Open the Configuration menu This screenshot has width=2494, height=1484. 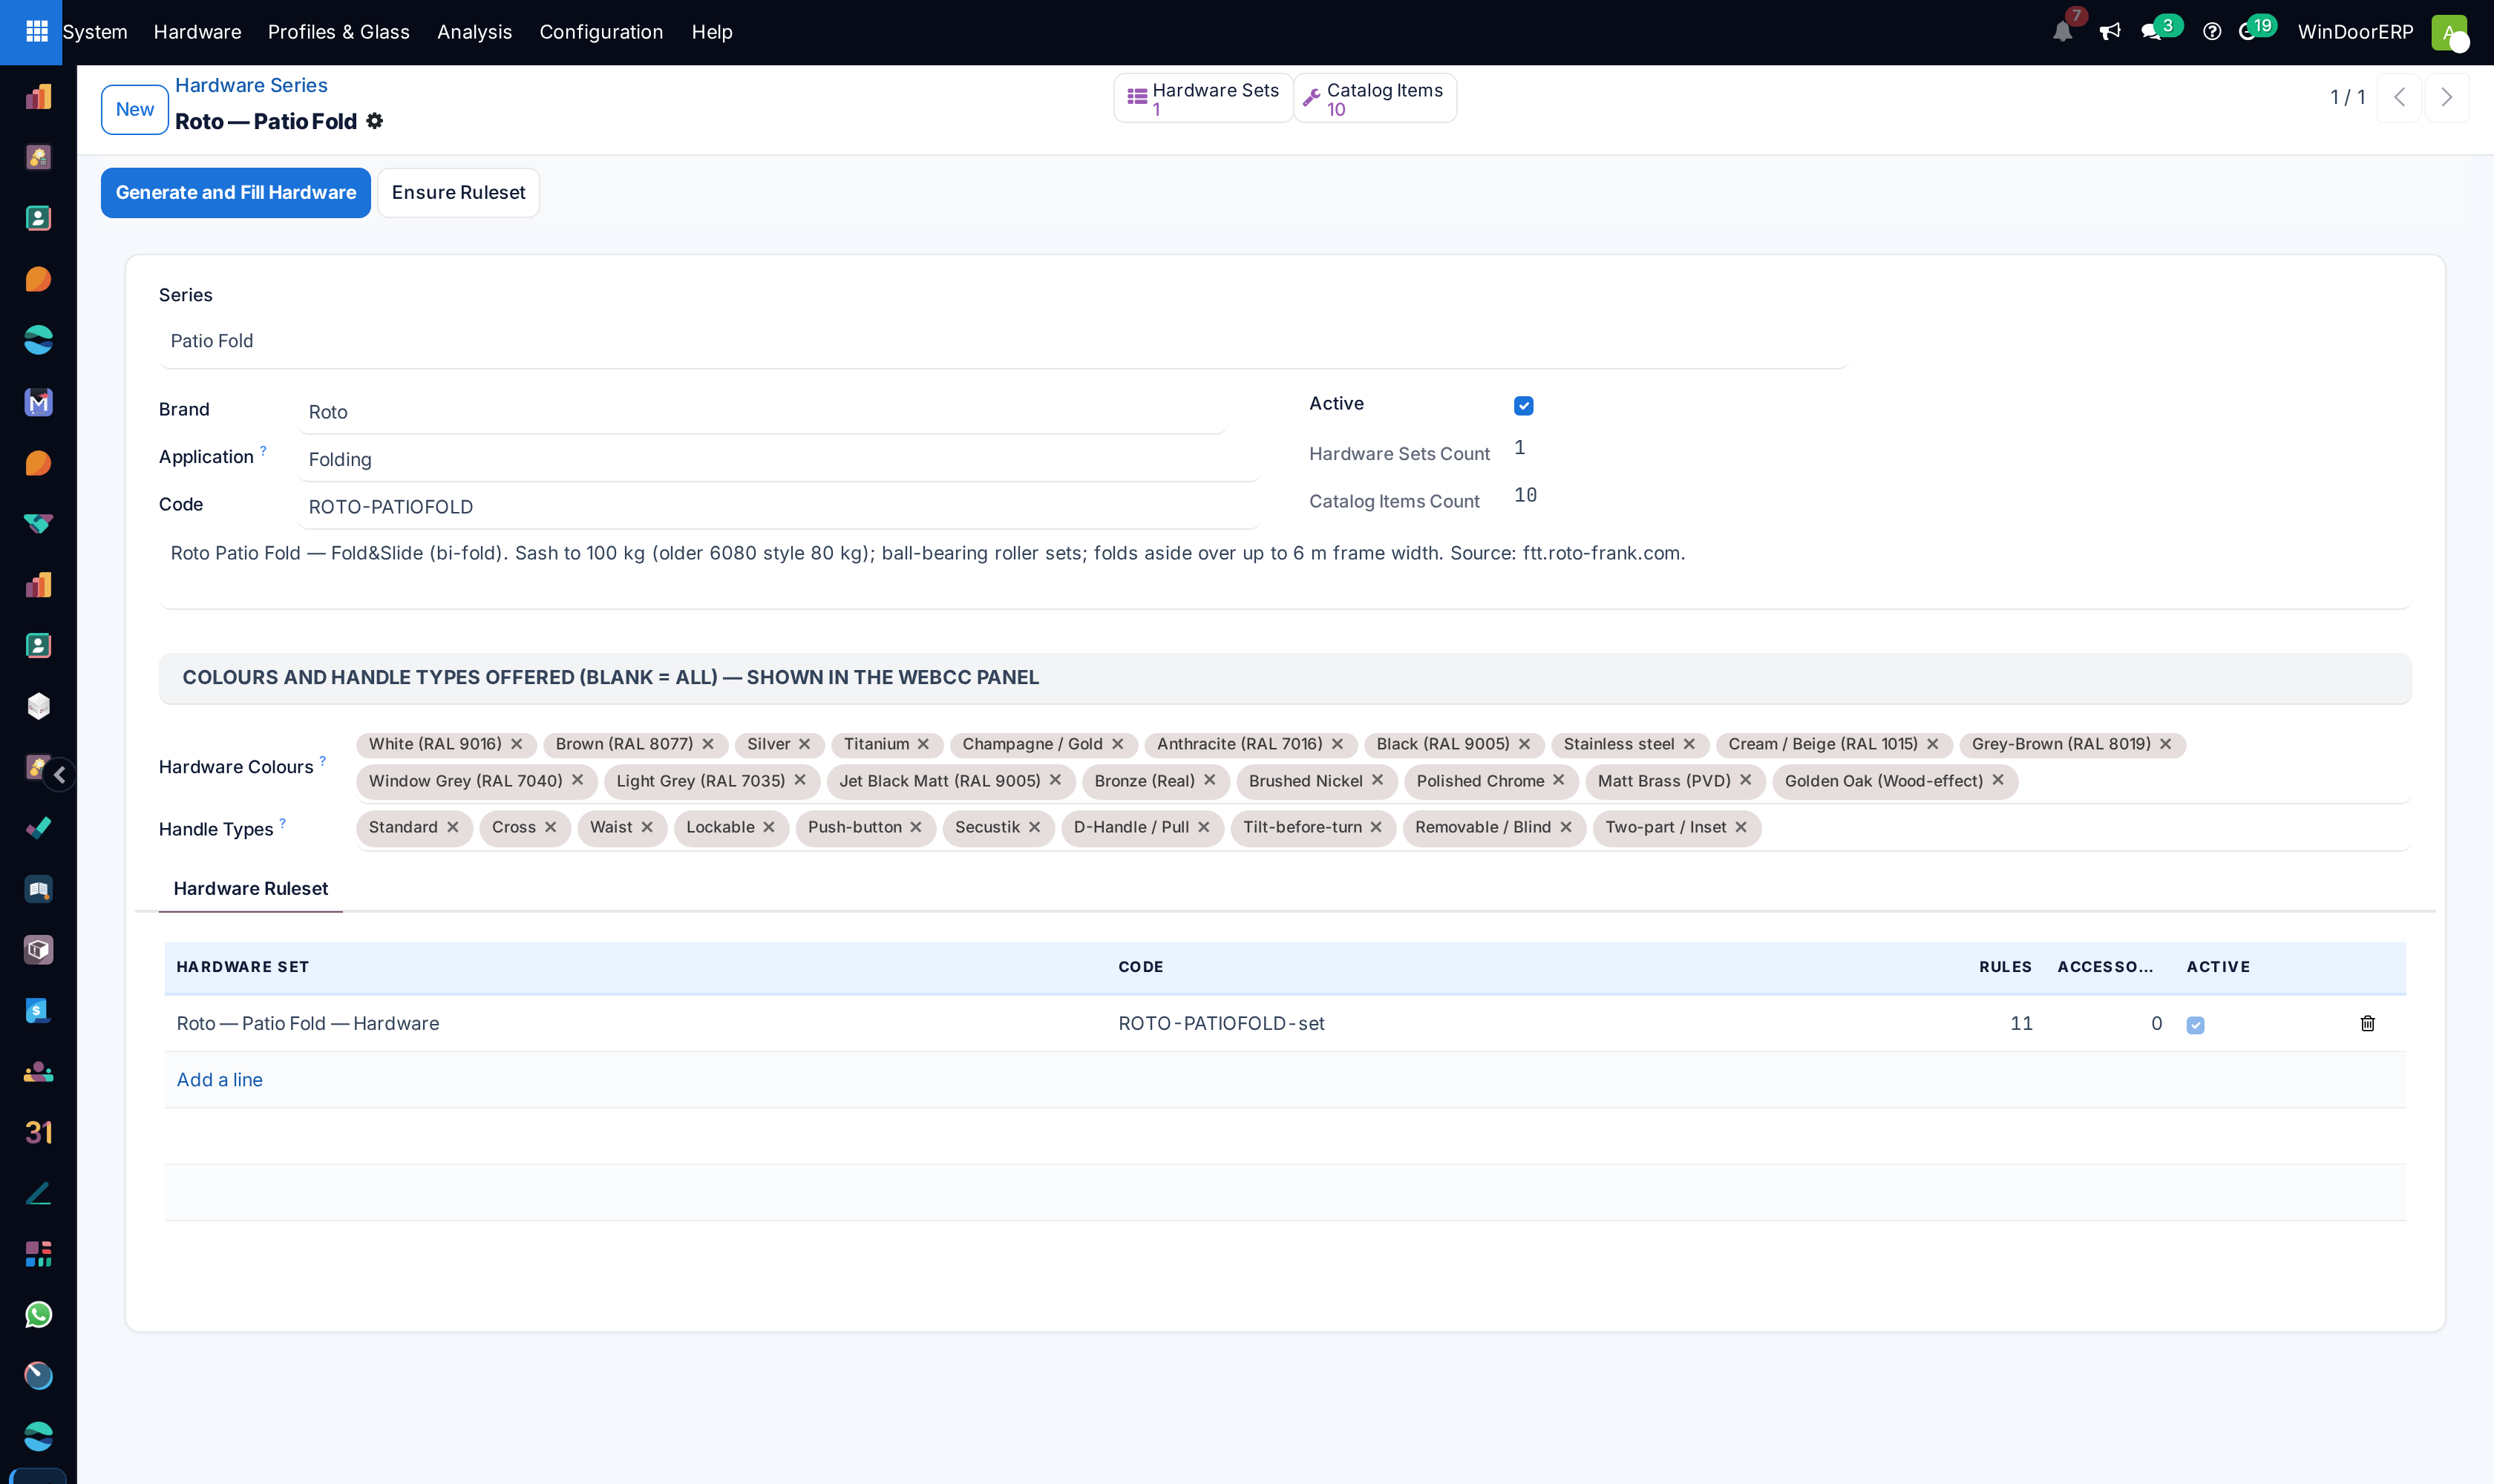[x=601, y=32]
